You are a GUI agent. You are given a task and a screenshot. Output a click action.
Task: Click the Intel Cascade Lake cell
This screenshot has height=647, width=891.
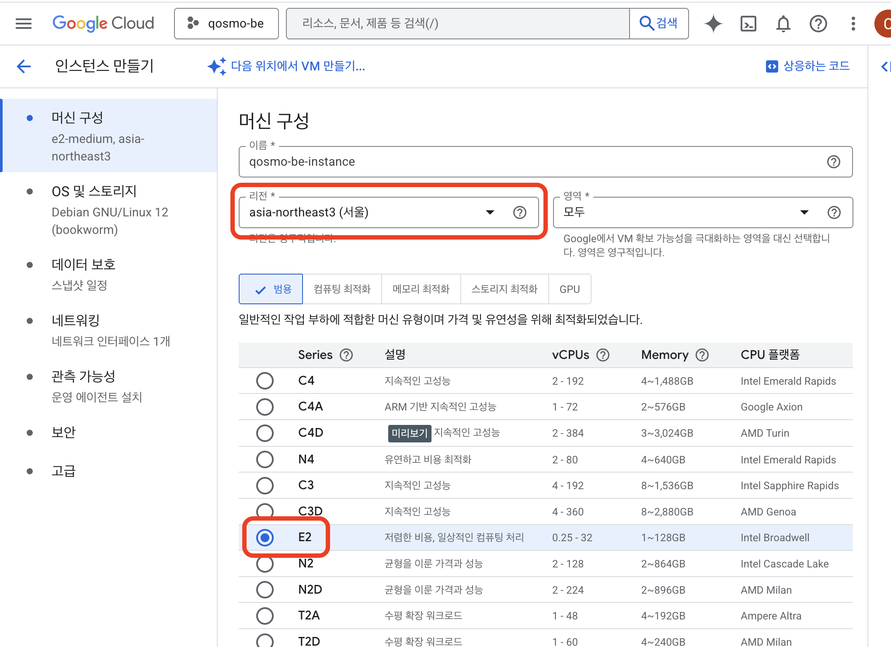pyautogui.click(x=785, y=564)
